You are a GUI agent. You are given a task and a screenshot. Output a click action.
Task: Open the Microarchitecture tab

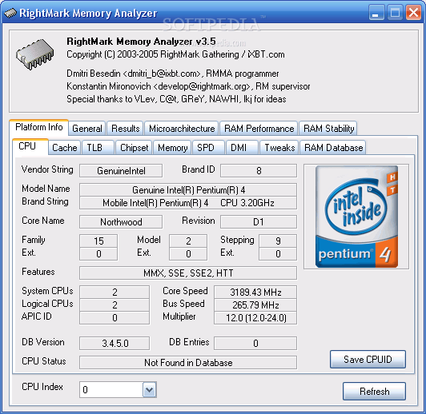point(182,128)
